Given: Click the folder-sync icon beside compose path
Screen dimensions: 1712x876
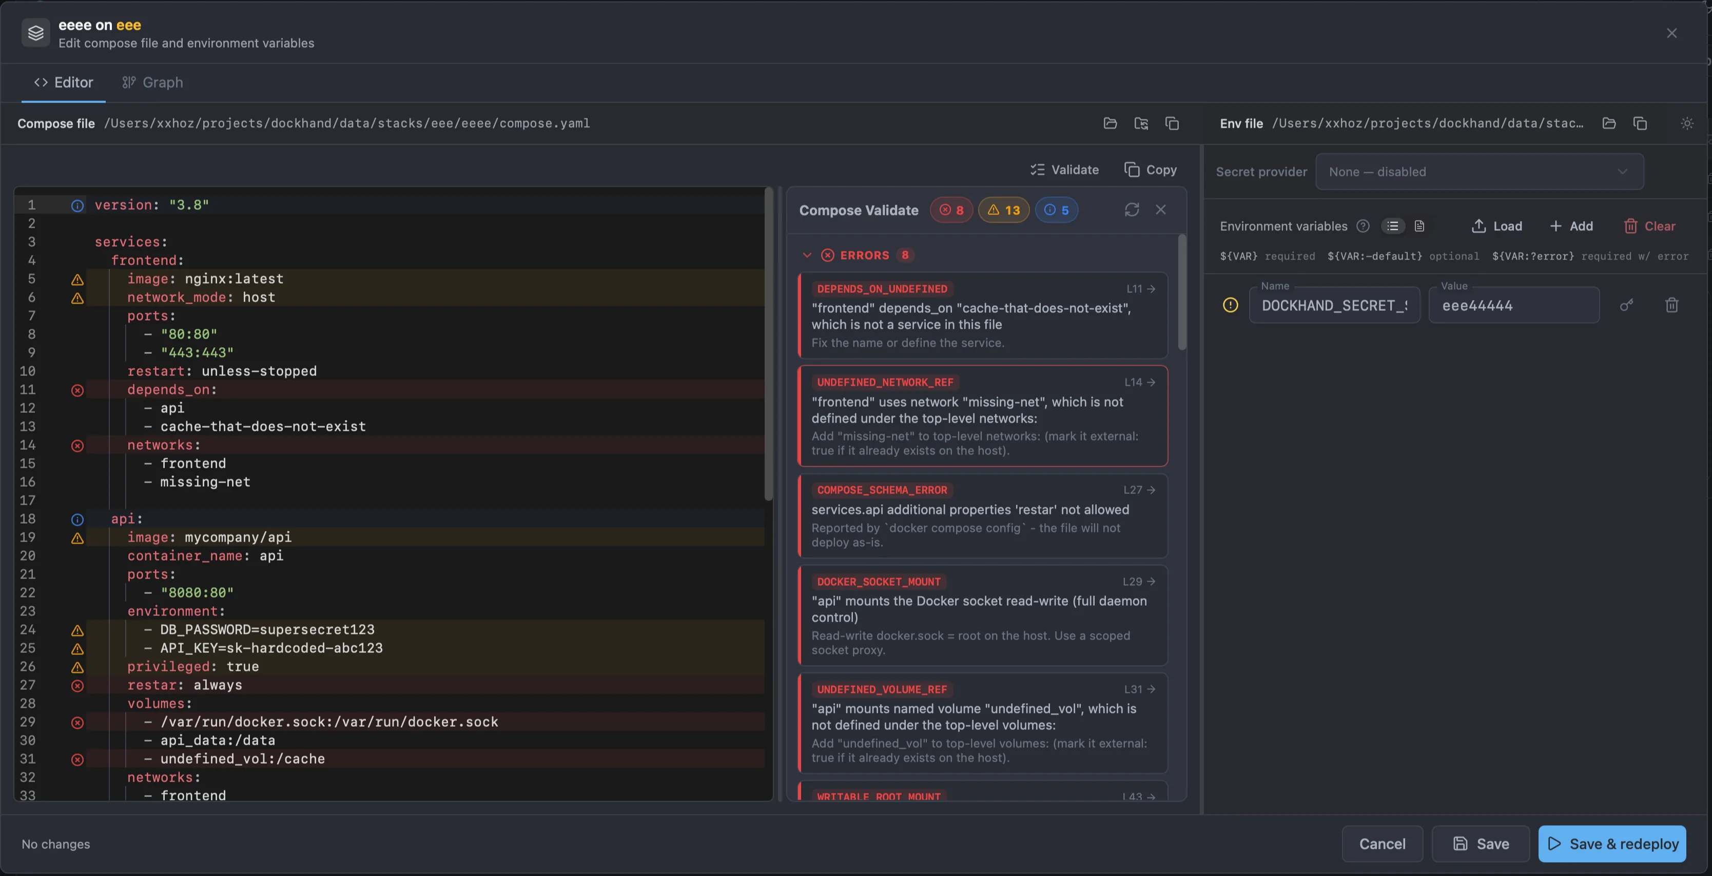Looking at the screenshot, I should (1141, 124).
